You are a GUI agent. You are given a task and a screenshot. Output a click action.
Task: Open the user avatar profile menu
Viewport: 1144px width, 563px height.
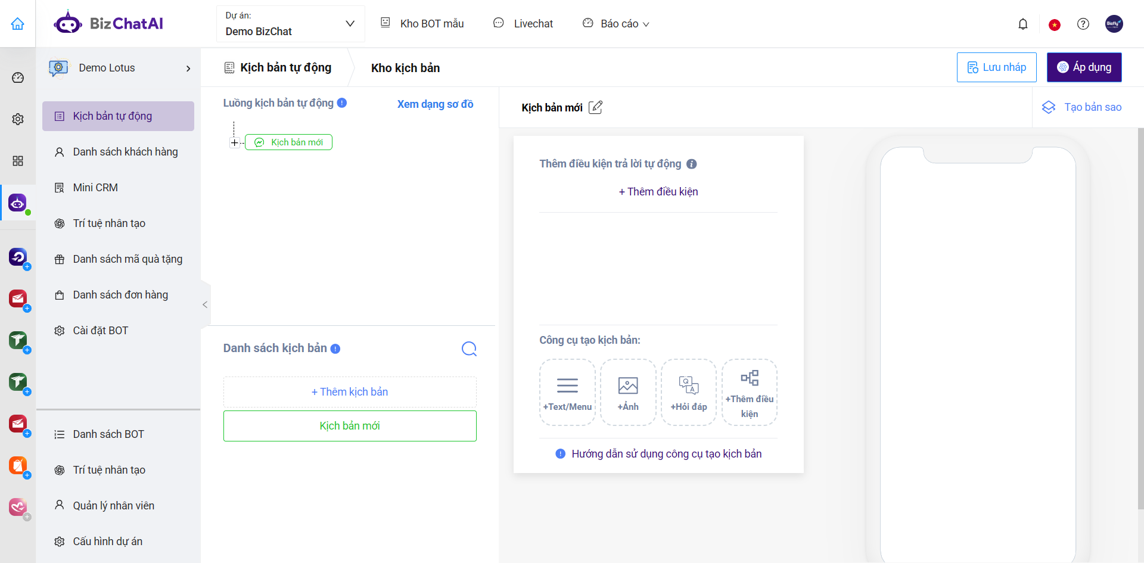pos(1114,24)
